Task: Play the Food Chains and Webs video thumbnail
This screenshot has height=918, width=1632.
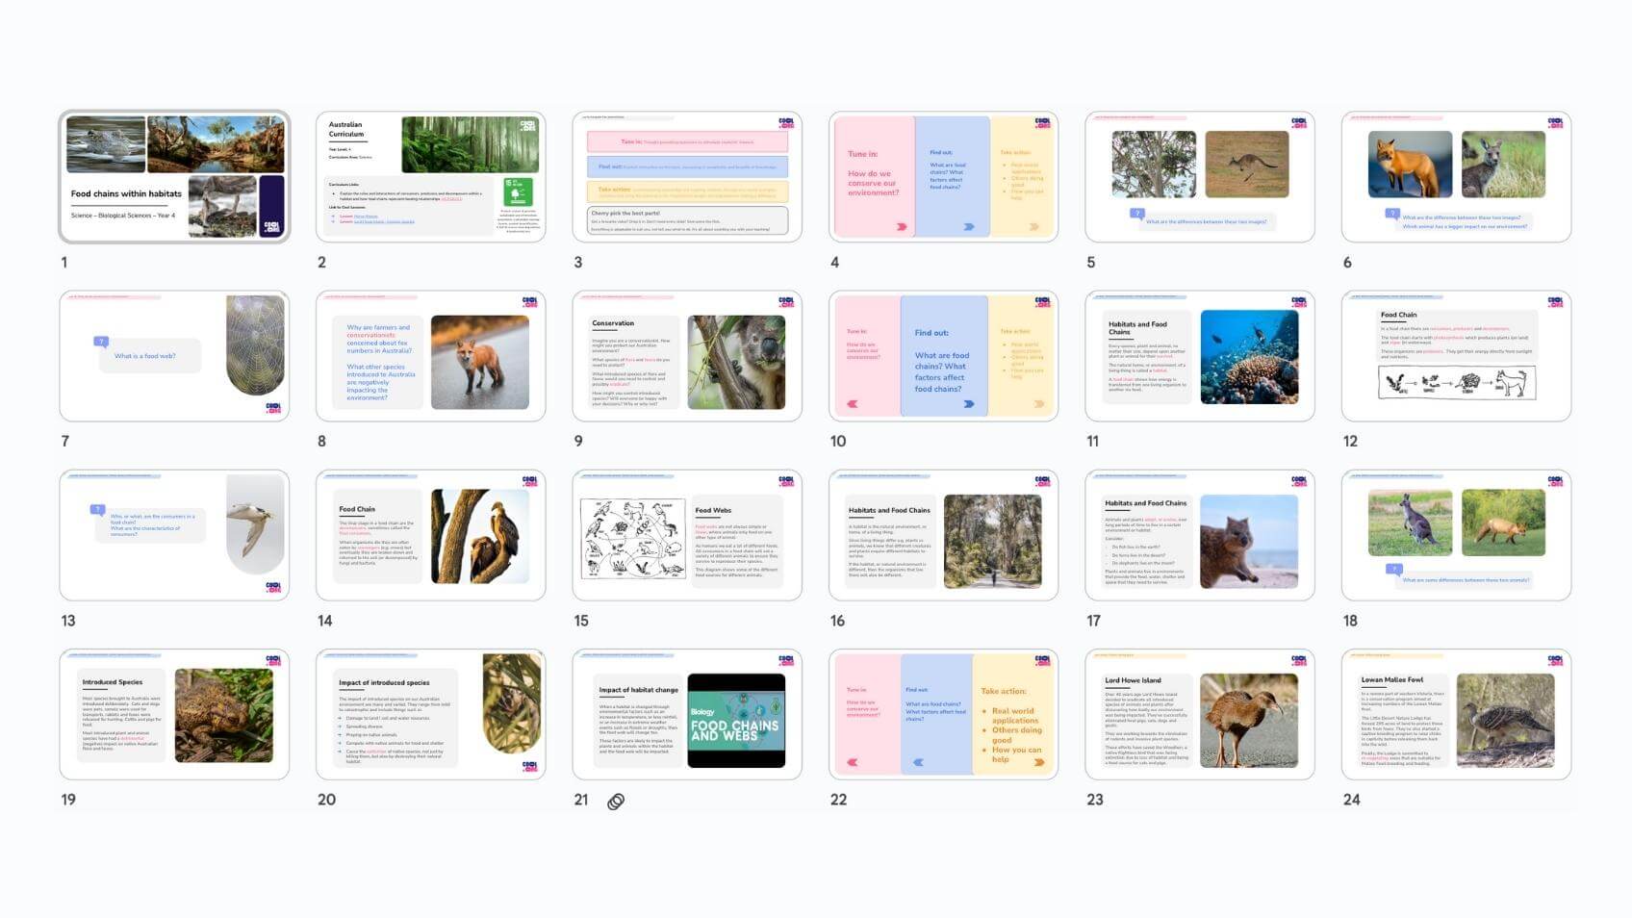Action: coord(736,721)
